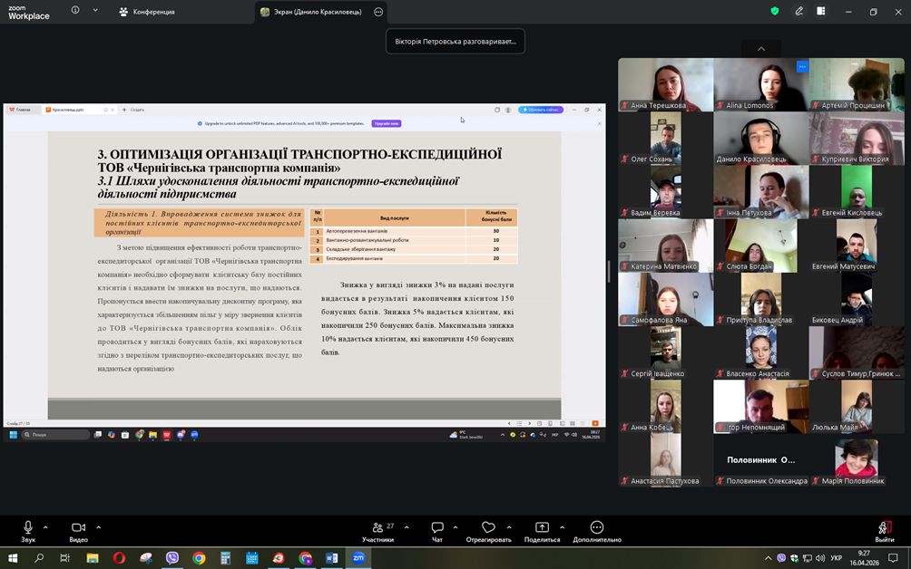Change the view layout icon
The width and height of the screenshot is (911, 569).
(821, 12)
